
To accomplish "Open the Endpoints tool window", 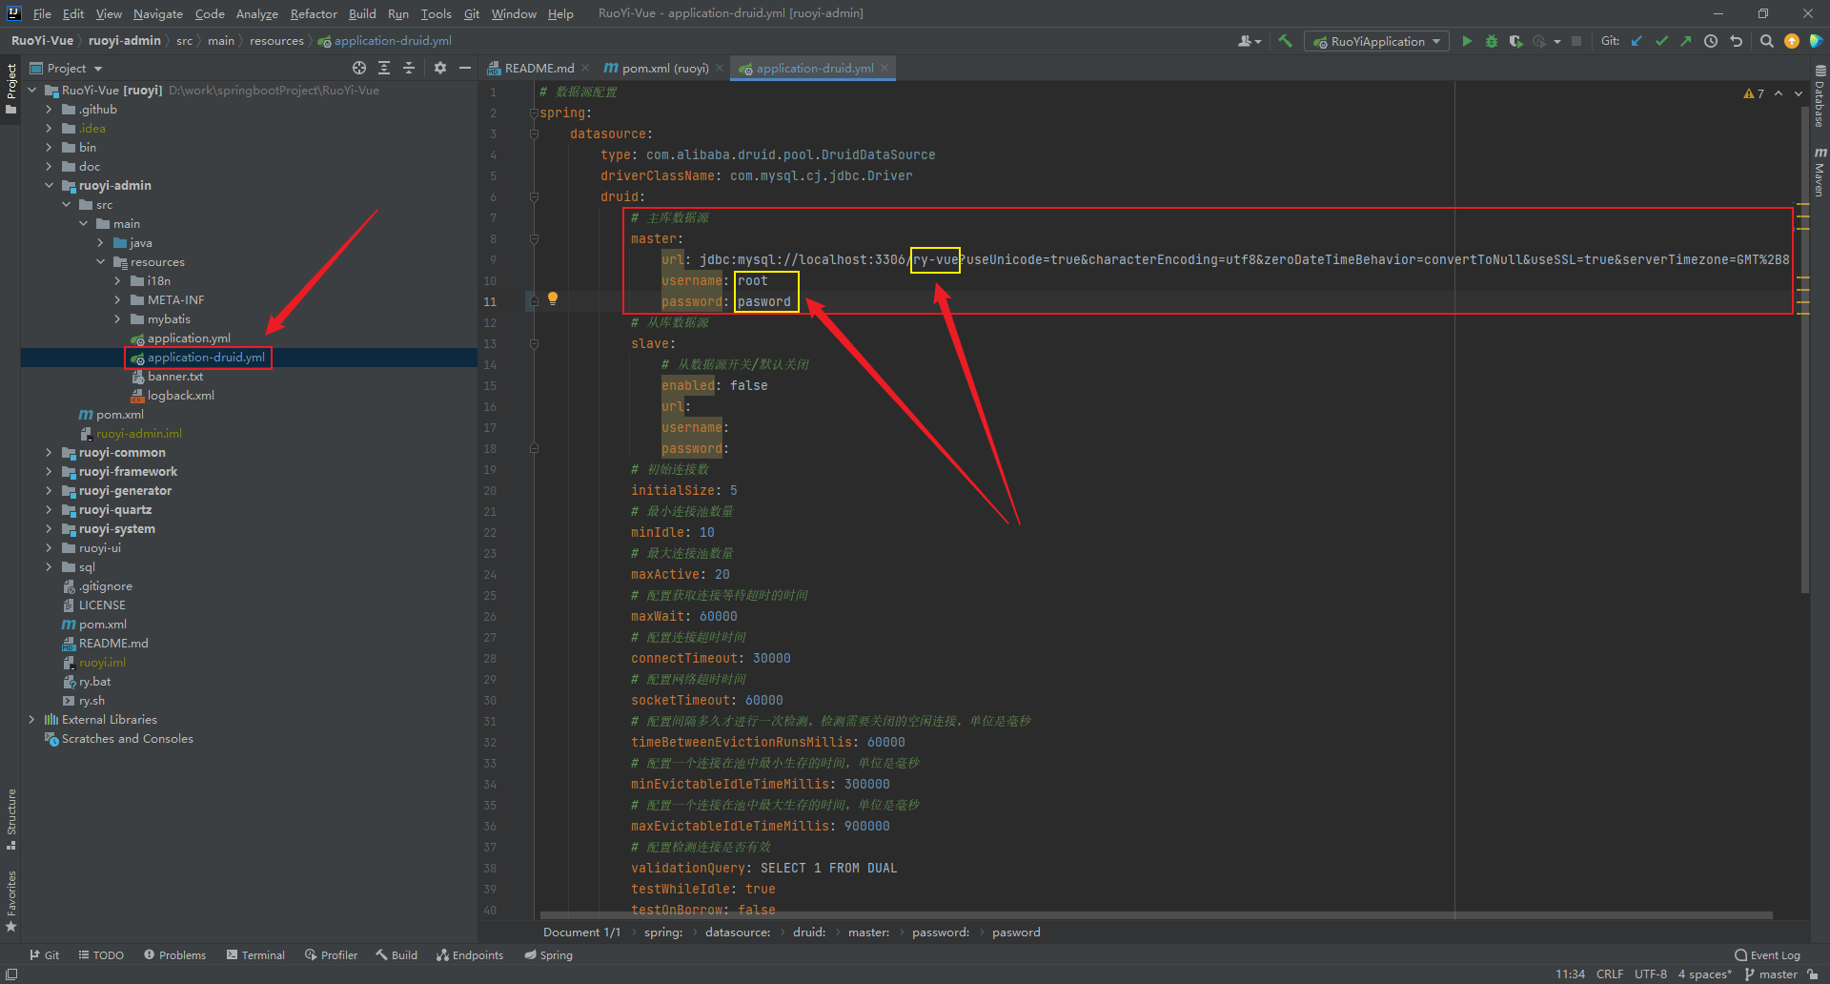I will tap(470, 954).
